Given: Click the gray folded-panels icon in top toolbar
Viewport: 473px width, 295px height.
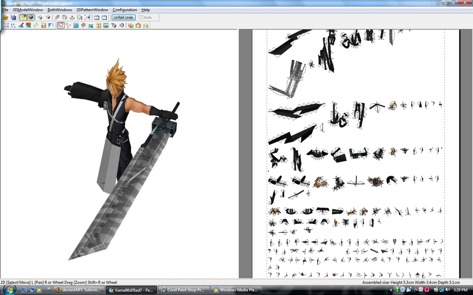Looking at the screenshot, I should [64, 17].
